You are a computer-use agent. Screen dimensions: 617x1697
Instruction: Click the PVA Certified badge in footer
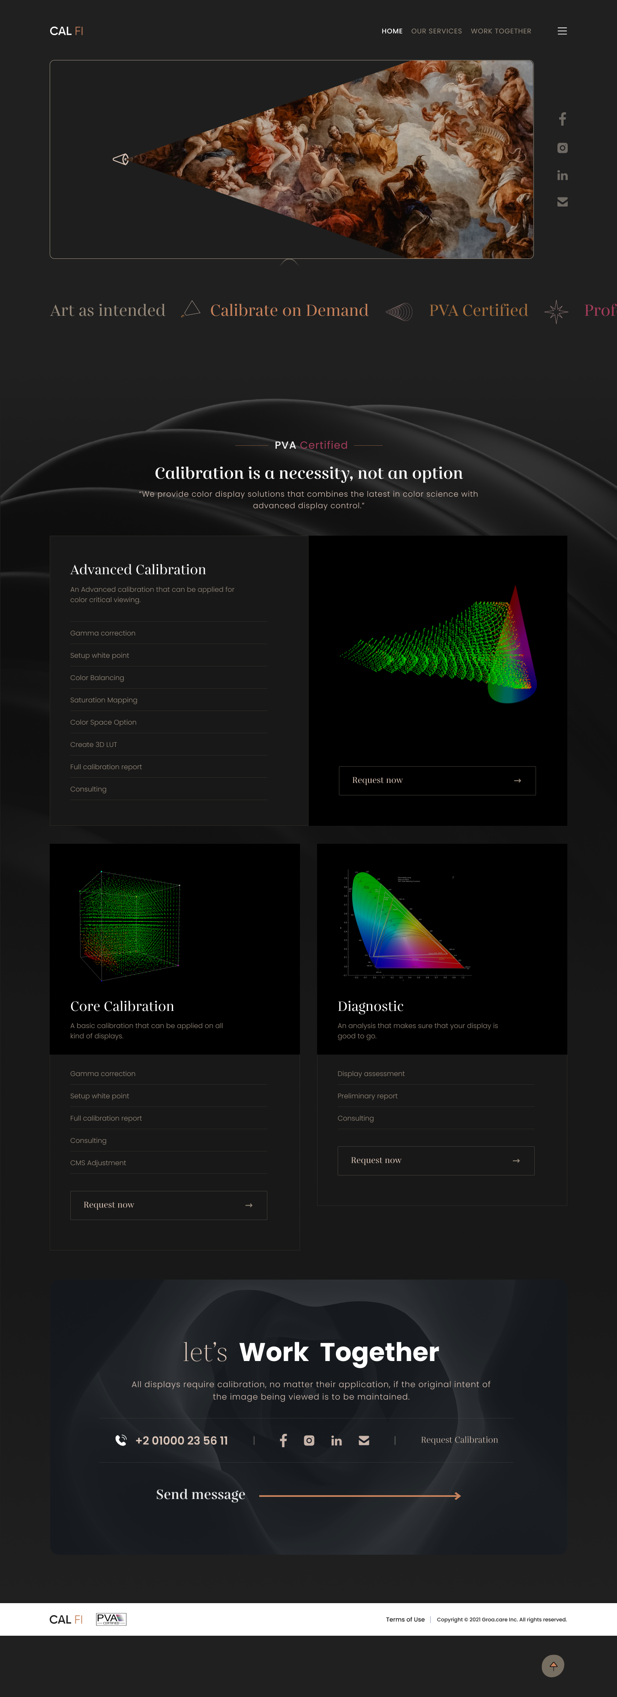111,1619
